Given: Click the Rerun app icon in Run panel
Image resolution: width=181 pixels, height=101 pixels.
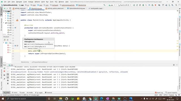Looking at the screenshot, I should pos(5,68).
